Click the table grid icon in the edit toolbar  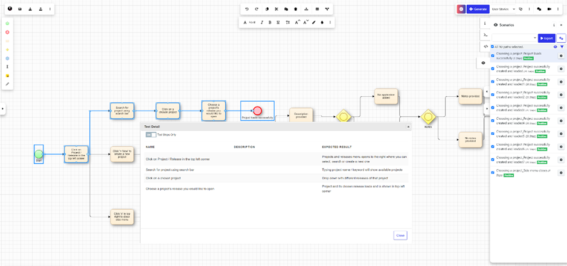coord(317,9)
